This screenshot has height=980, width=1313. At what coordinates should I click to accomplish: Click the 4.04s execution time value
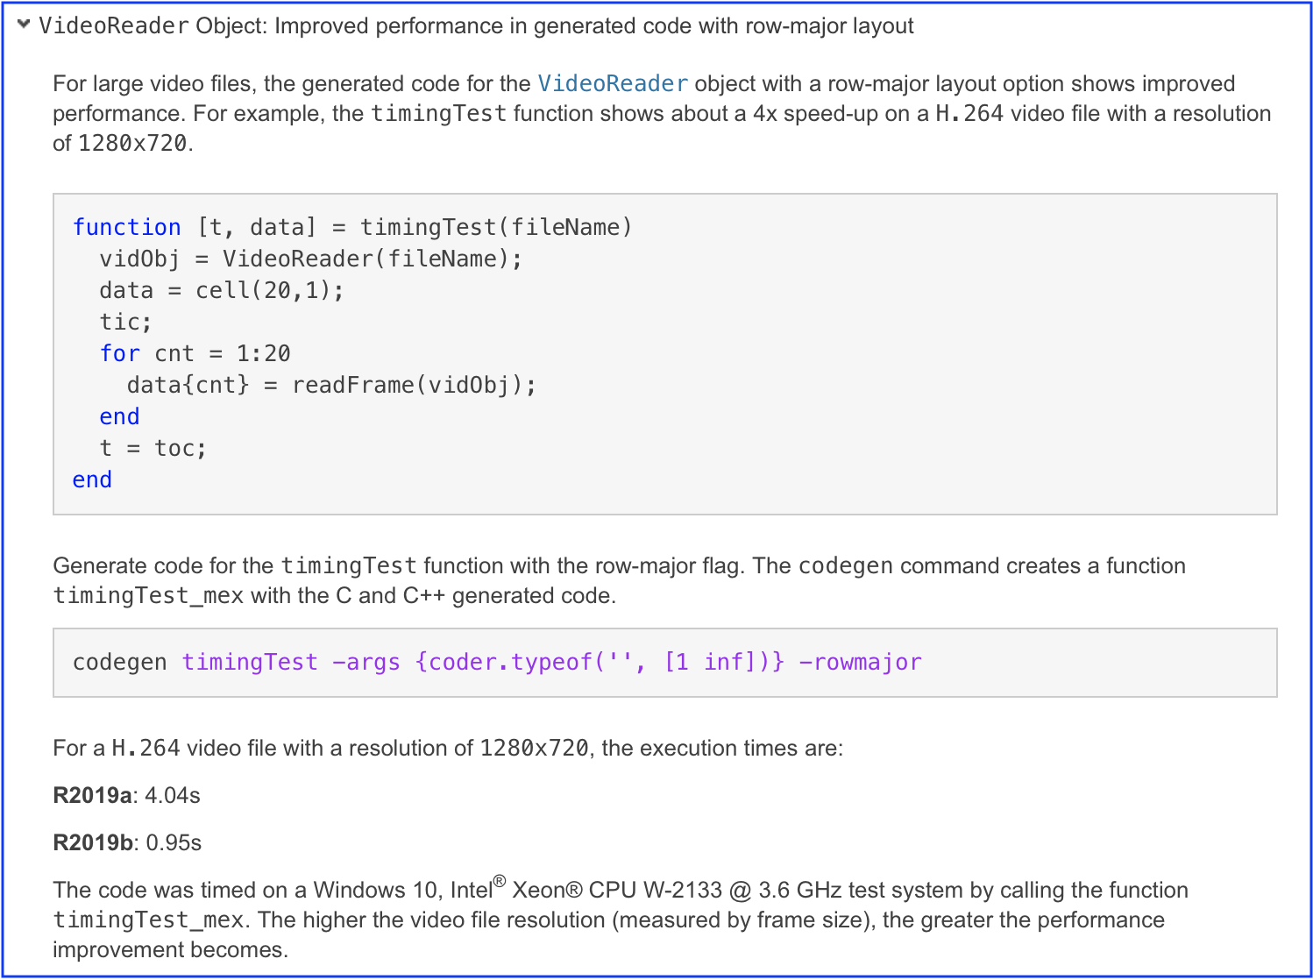pyautogui.click(x=173, y=796)
